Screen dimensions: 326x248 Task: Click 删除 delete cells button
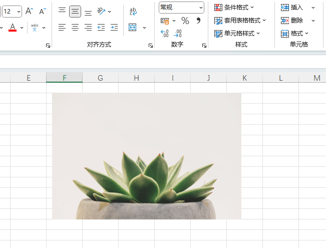[x=291, y=21]
